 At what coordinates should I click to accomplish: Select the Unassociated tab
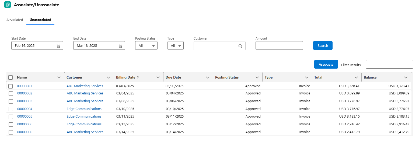40,20
